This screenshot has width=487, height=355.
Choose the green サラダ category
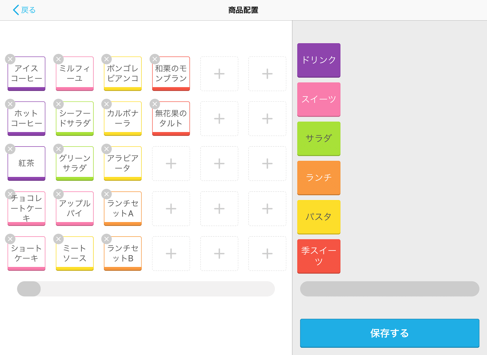click(319, 139)
